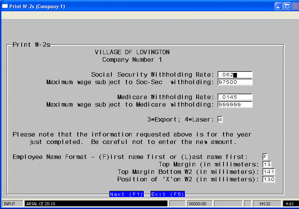Select the Top Margin Bottom W2 field

[x=269, y=172]
